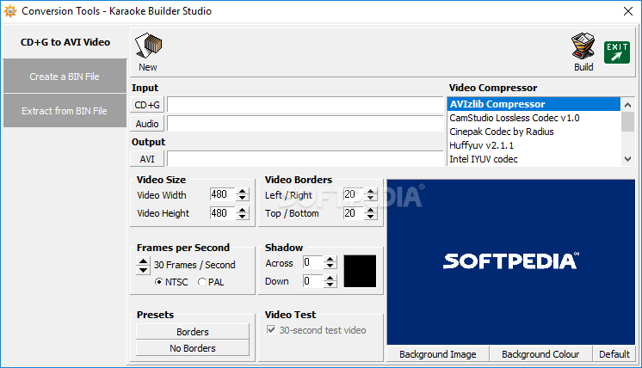This screenshot has width=642, height=368.
Task: Open the CD+G to AVI Video tab
Action: click(65, 42)
